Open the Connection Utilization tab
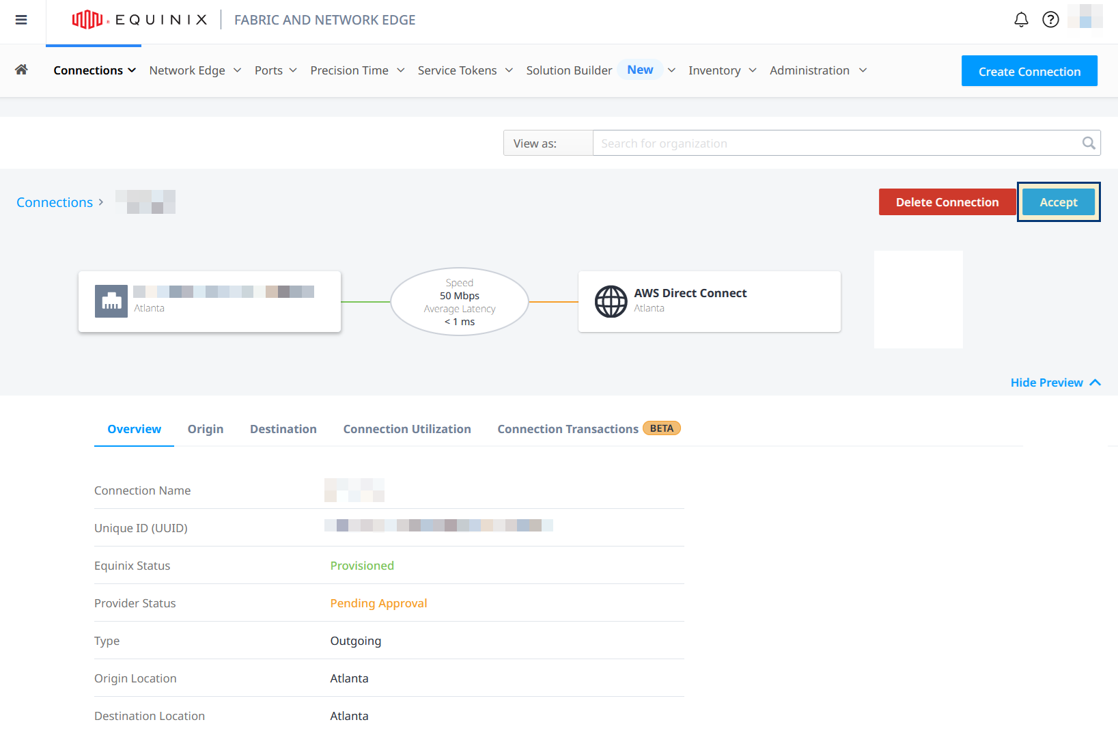The image size is (1118, 733). click(407, 429)
